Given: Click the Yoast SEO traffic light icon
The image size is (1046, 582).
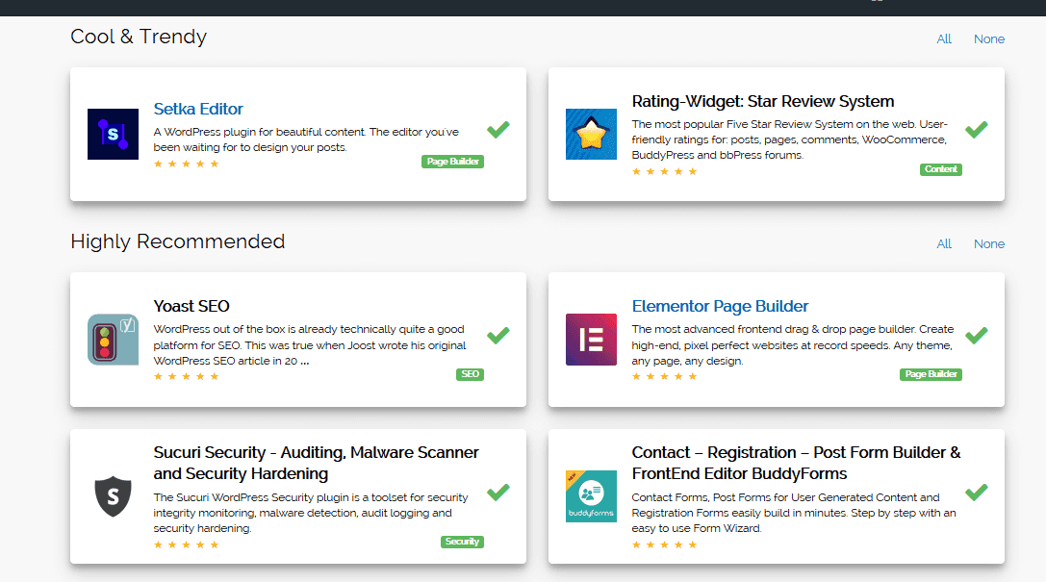Looking at the screenshot, I should [x=113, y=340].
